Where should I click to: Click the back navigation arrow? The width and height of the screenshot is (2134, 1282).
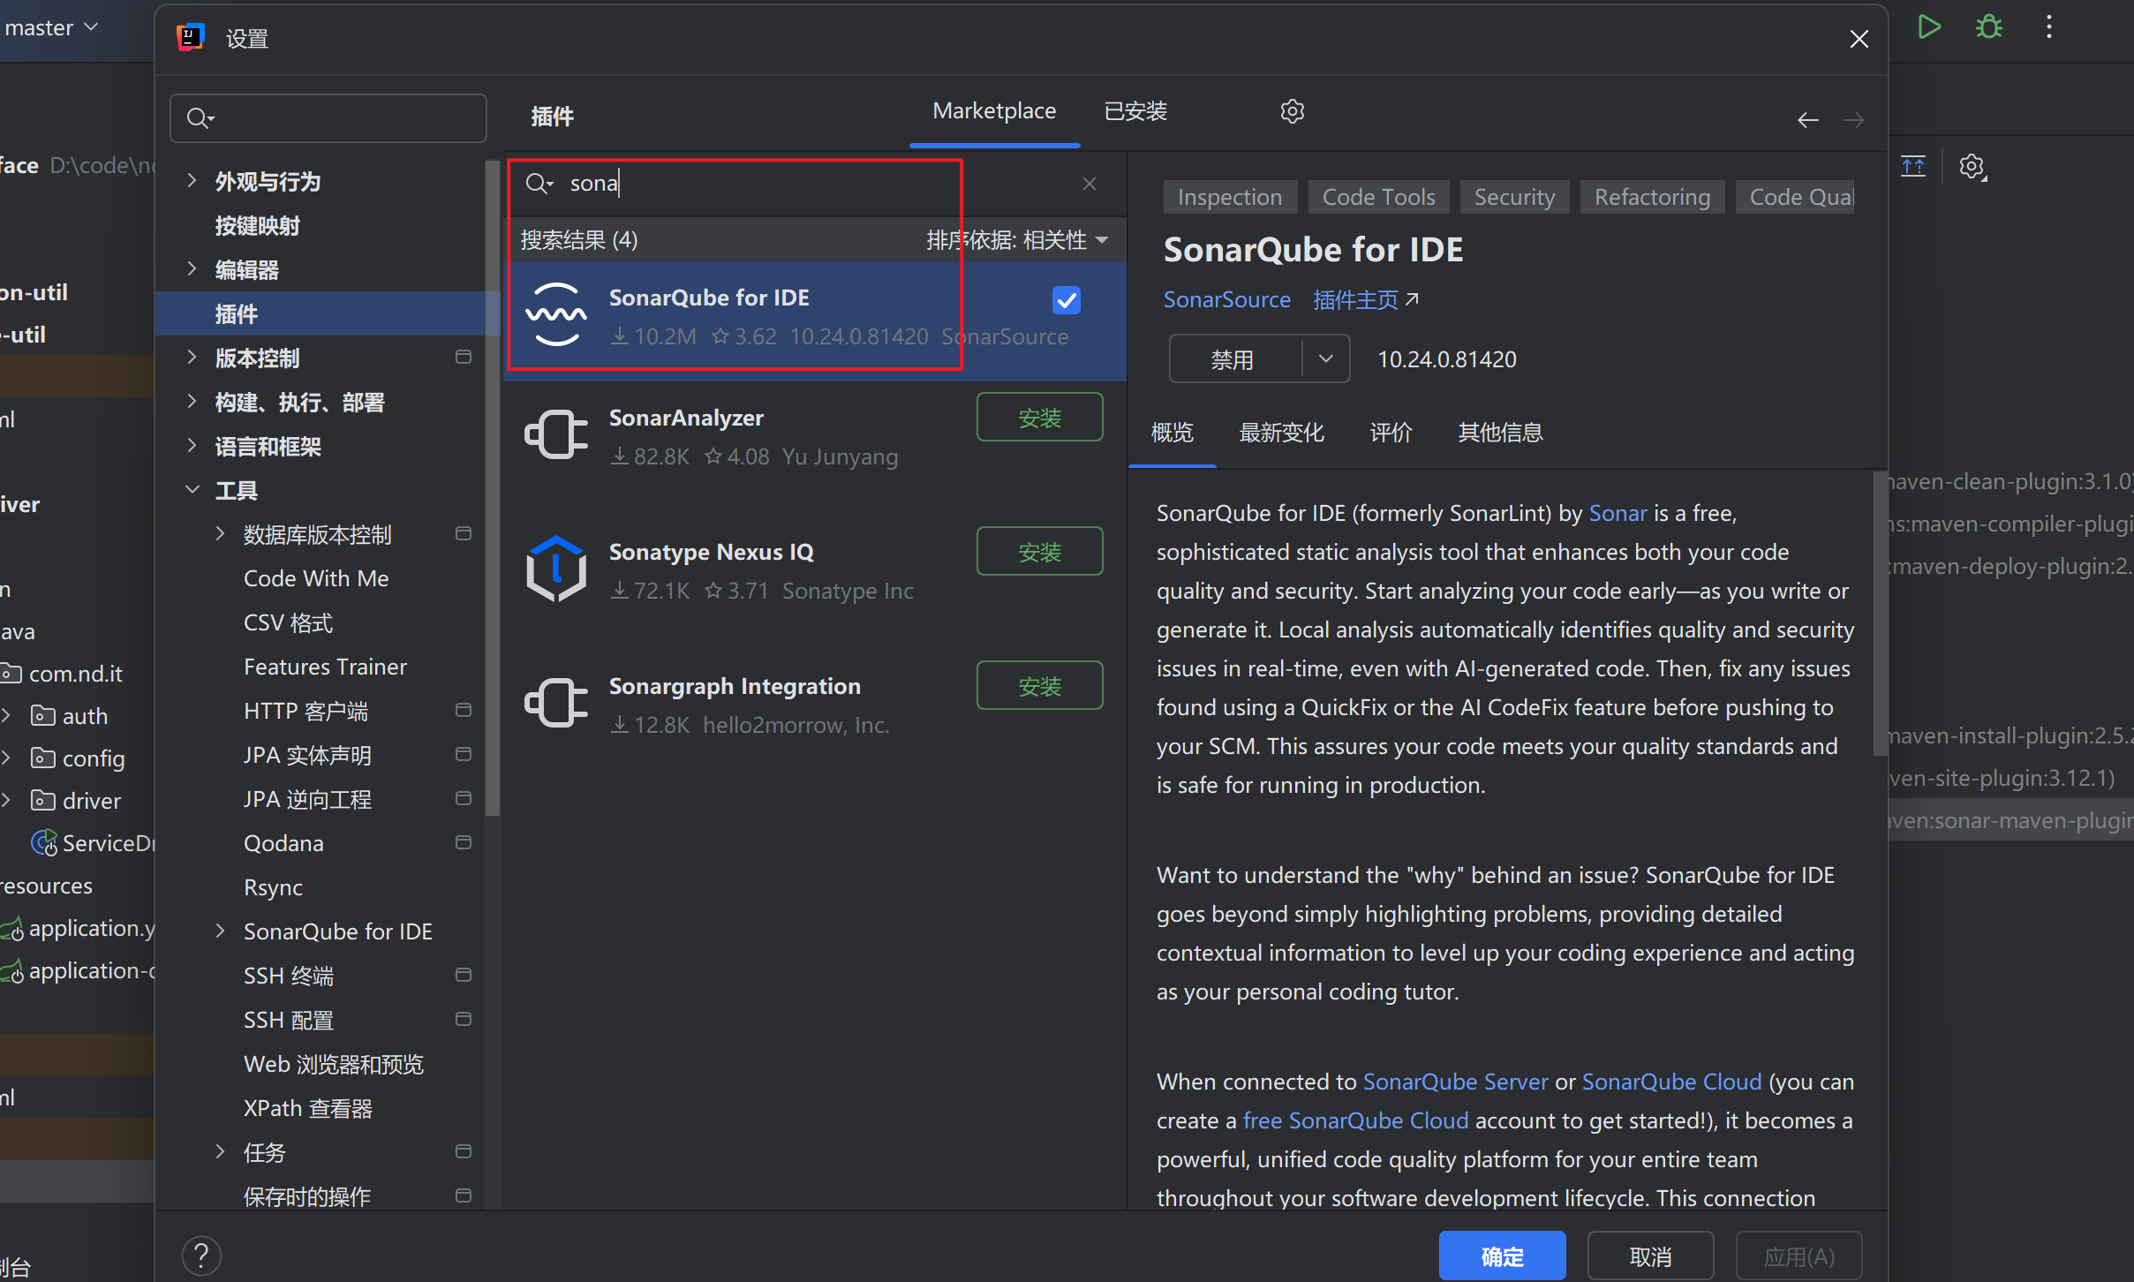tap(1807, 120)
